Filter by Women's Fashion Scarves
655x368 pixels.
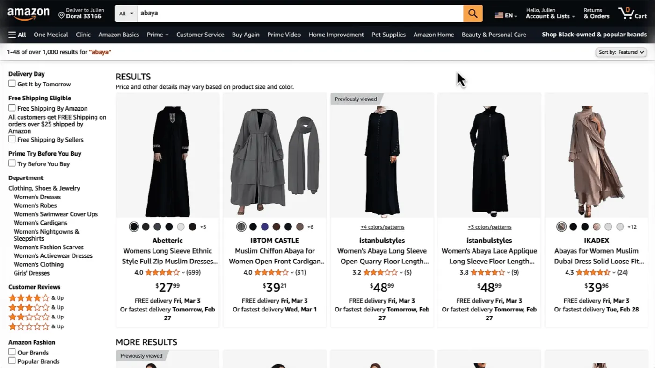point(49,247)
